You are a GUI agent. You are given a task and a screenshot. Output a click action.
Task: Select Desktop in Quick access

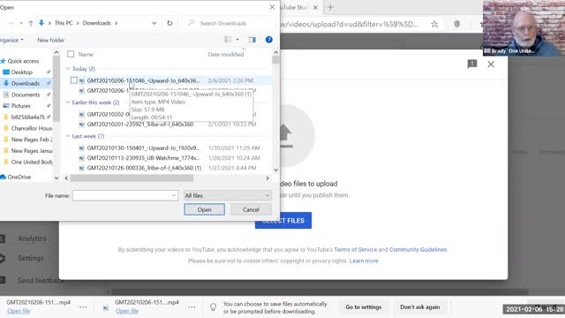[x=21, y=72]
